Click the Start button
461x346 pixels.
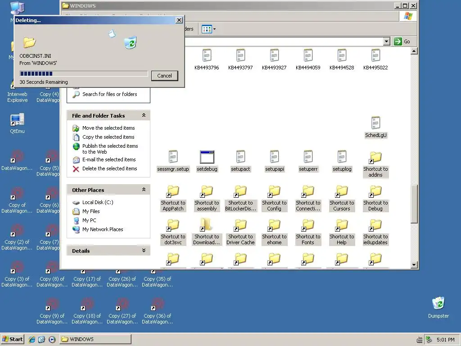point(12,339)
